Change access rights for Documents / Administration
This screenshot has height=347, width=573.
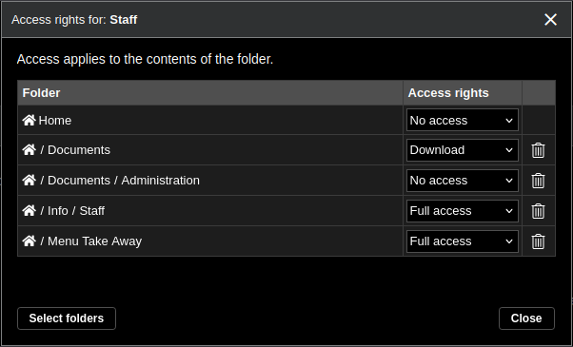pos(463,181)
